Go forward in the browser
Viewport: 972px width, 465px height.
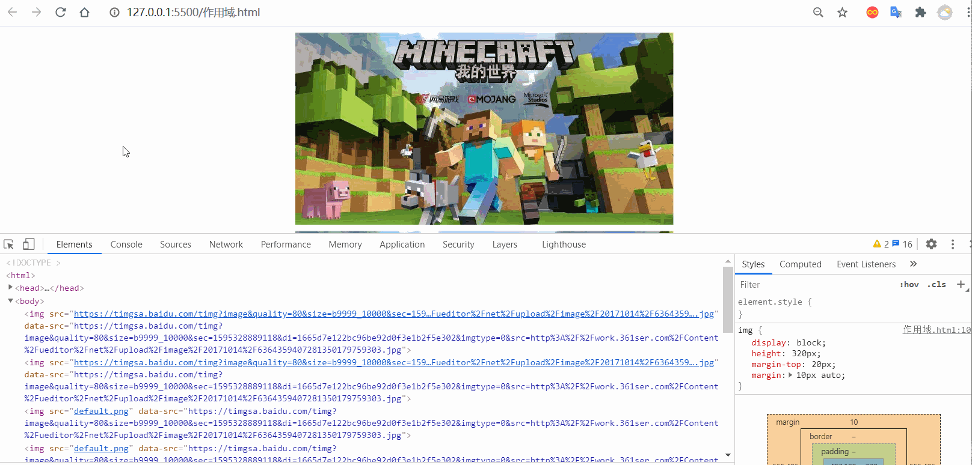tap(36, 12)
